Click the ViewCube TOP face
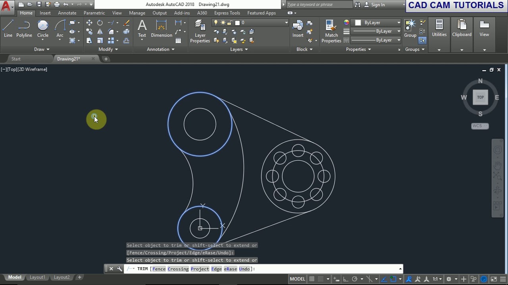The height and width of the screenshot is (285, 508). pyautogui.click(x=480, y=97)
